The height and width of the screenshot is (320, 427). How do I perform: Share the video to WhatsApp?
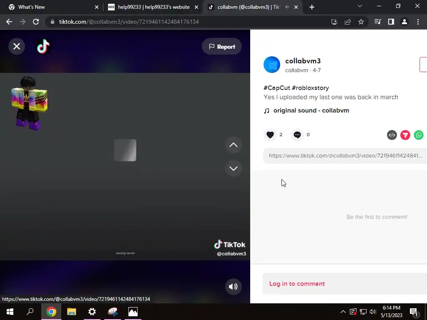(419, 135)
